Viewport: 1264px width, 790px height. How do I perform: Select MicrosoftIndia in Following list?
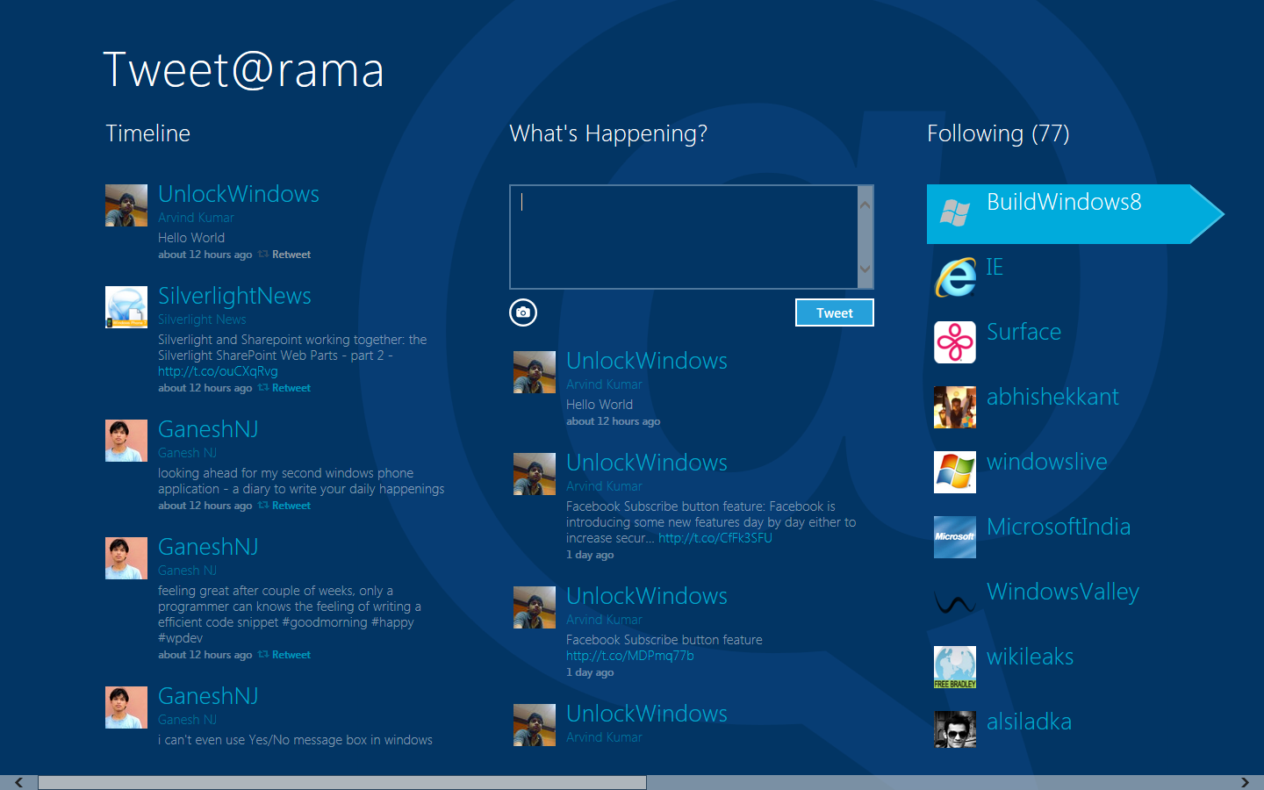coord(1059,528)
